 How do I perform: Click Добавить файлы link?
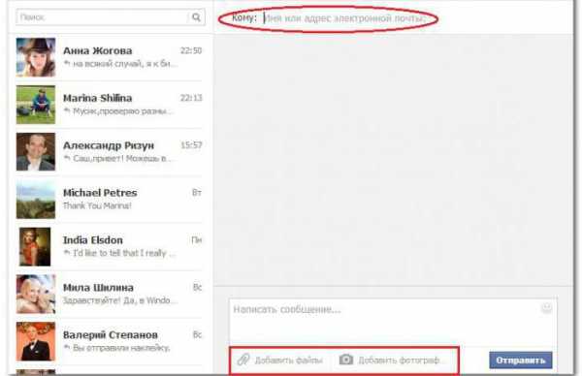coord(288,360)
